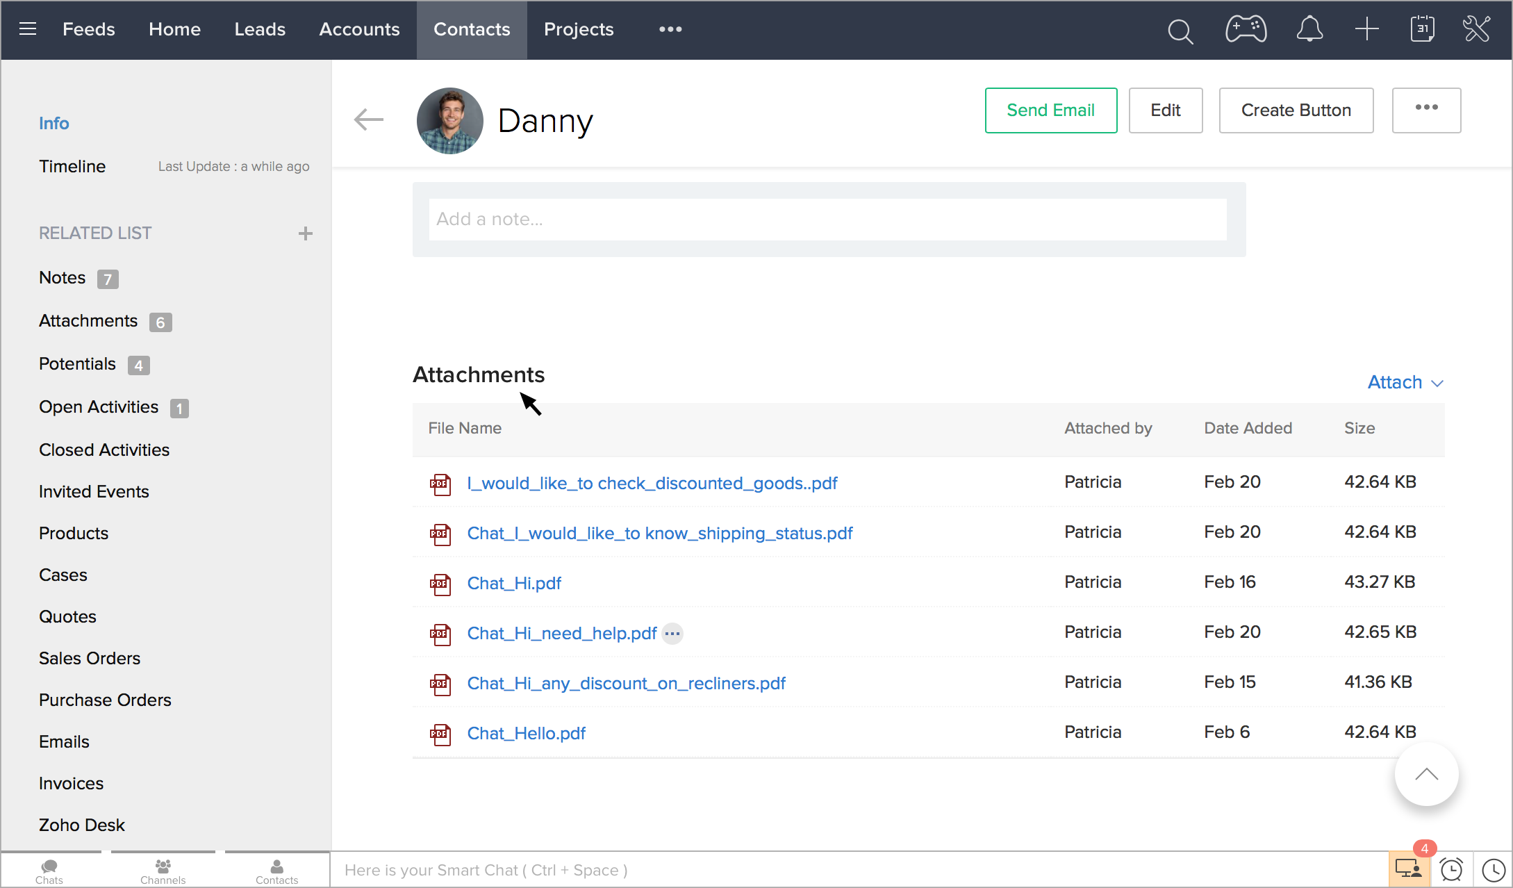1513x888 pixels.
Task: Open the reminders alarm clock icon
Action: pyautogui.click(x=1451, y=870)
